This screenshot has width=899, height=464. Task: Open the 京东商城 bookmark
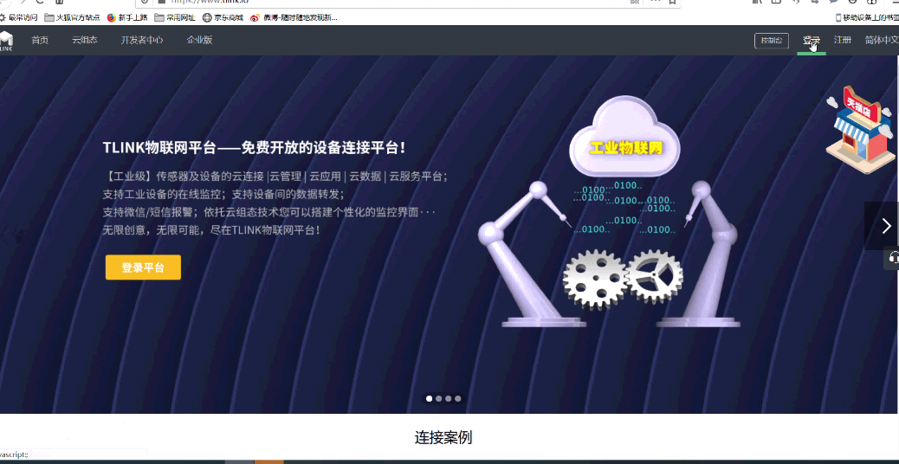tap(223, 18)
